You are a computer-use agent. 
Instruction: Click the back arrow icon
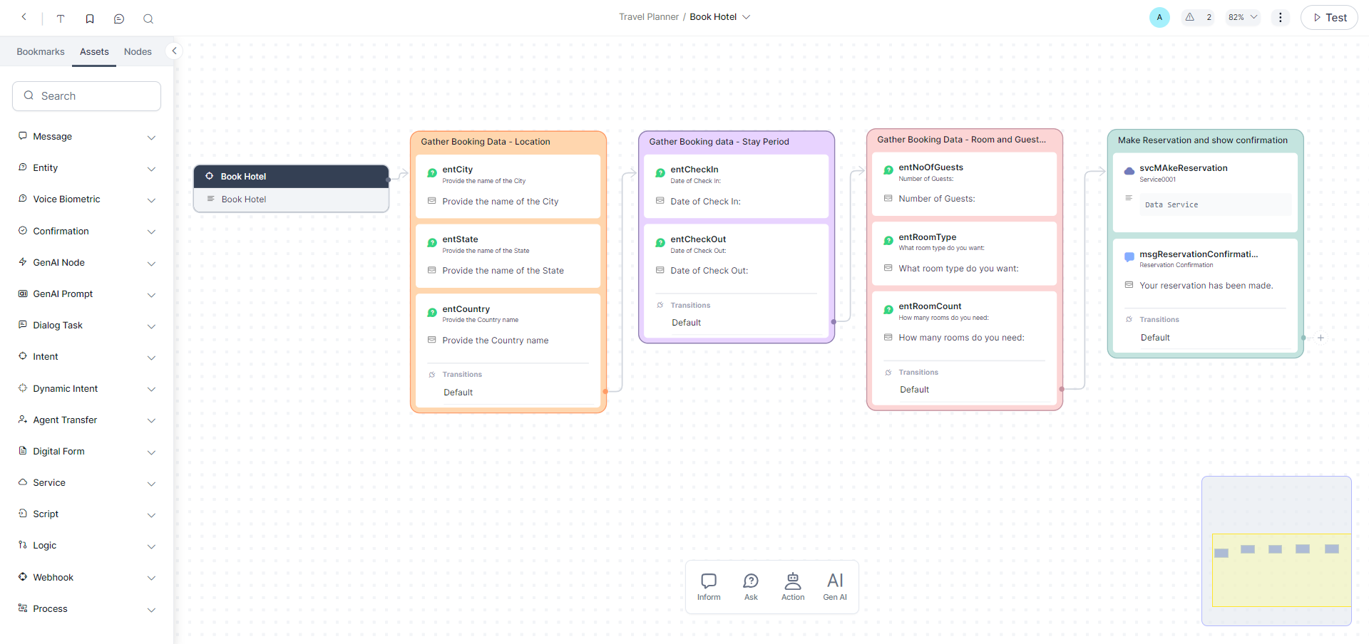click(x=24, y=17)
